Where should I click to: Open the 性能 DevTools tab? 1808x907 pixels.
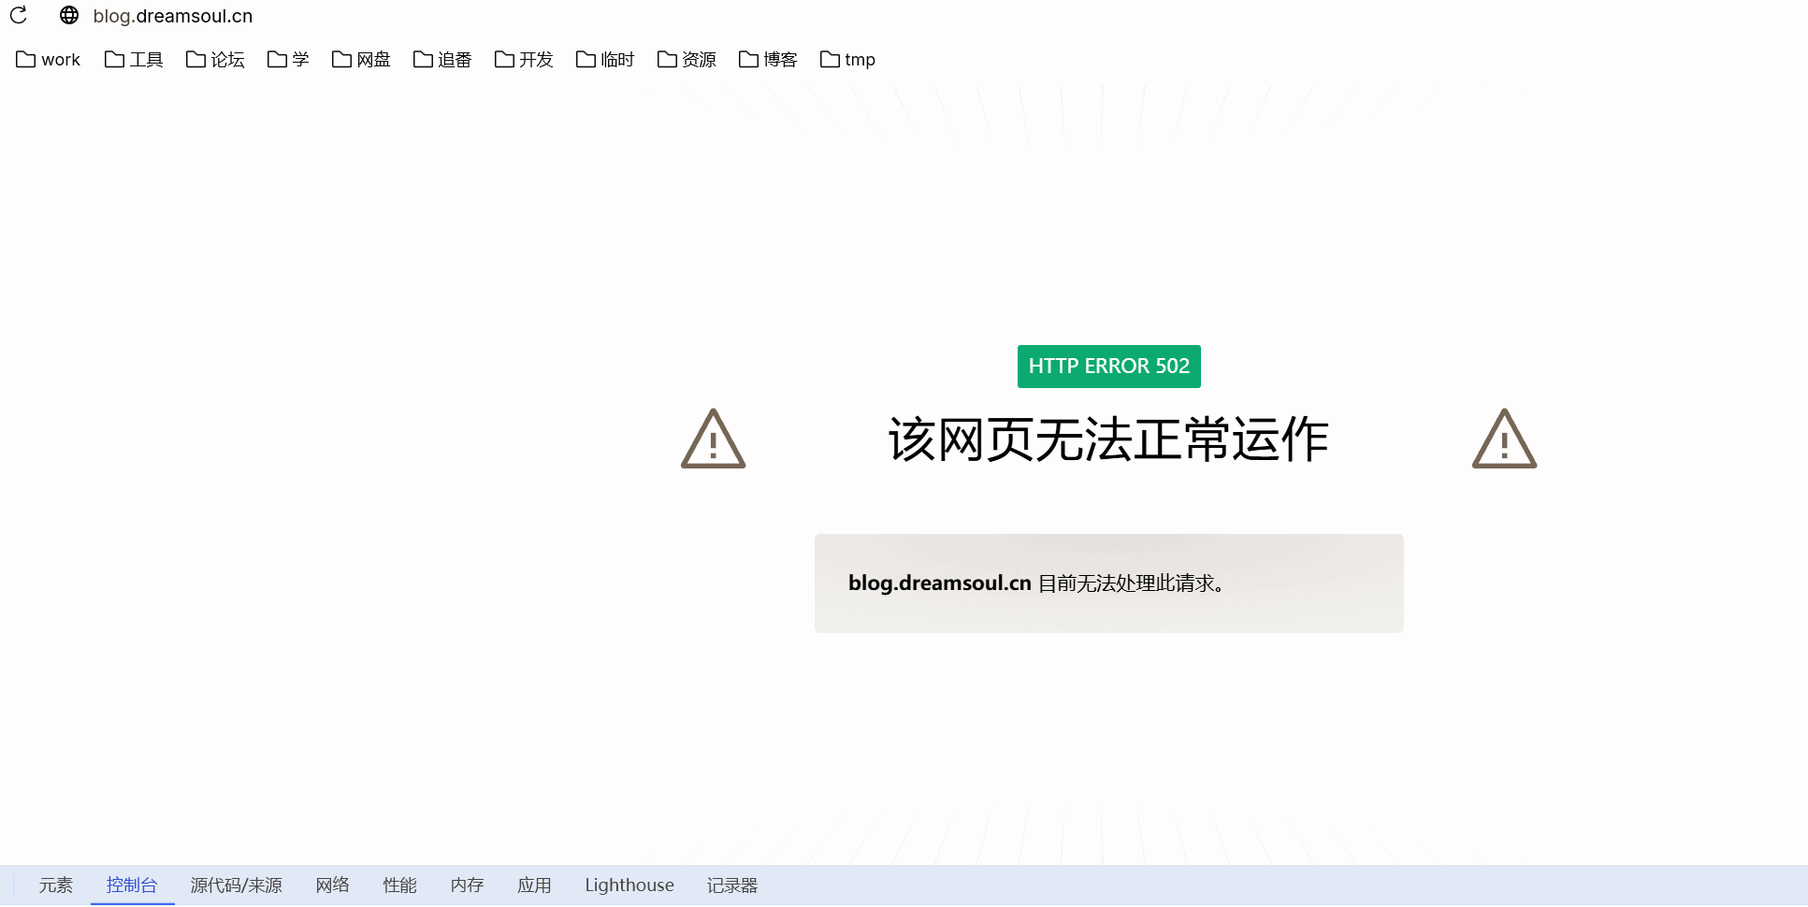click(x=400, y=885)
